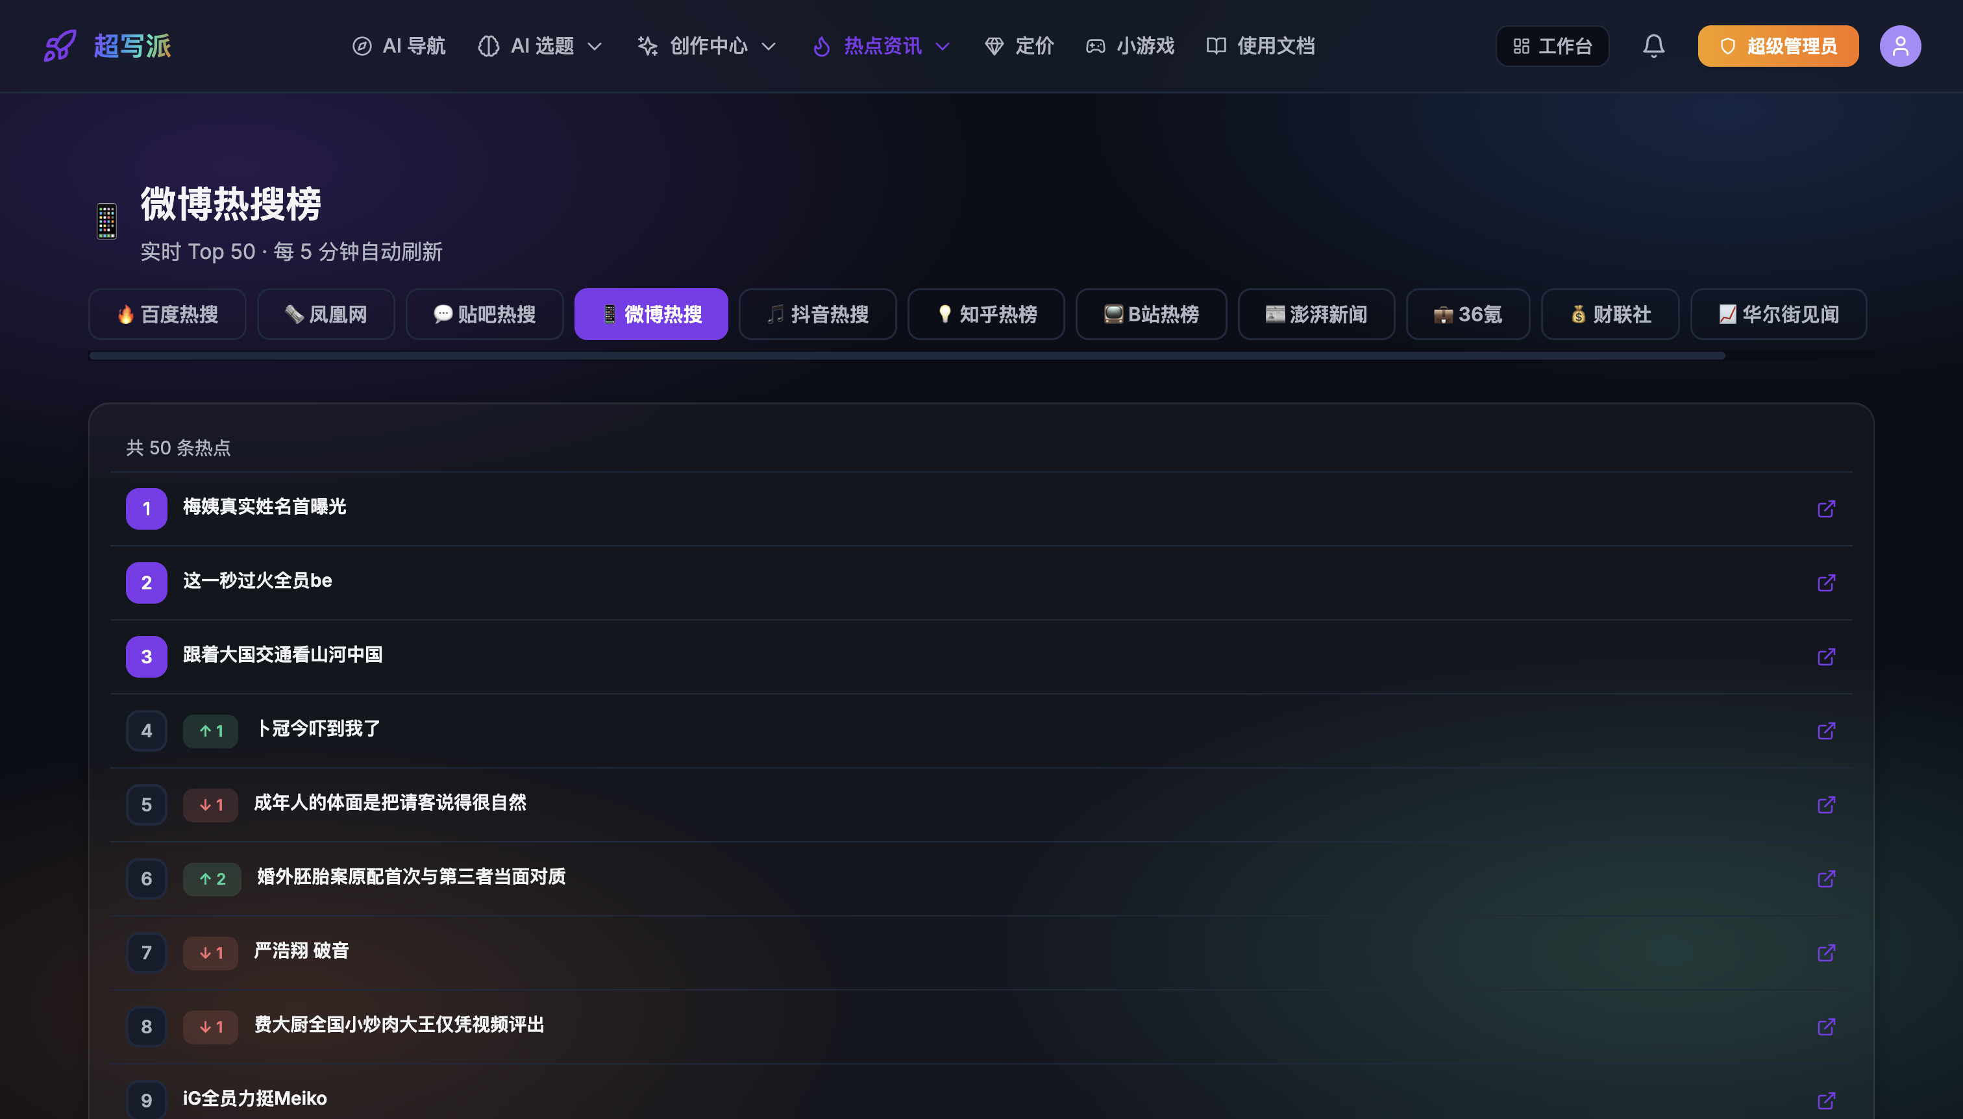This screenshot has width=1963, height=1119.
Task: Switch to 华尔街见闻 tab
Action: (x=1779, y=314)
